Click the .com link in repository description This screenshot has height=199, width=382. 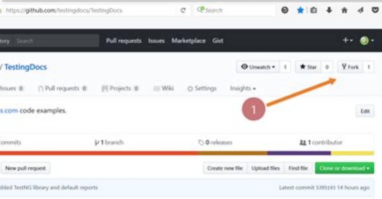click(x=9, y=111)
